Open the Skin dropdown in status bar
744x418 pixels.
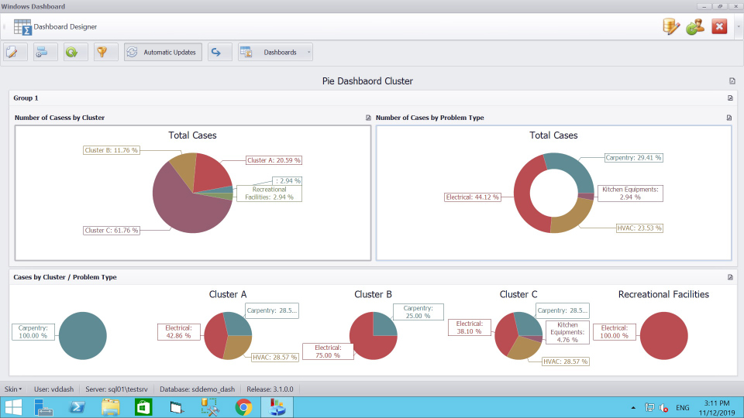(13, 389)
